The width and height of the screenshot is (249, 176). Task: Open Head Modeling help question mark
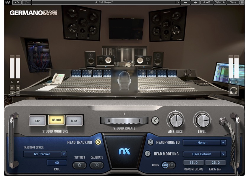click(x=148, y=154)
